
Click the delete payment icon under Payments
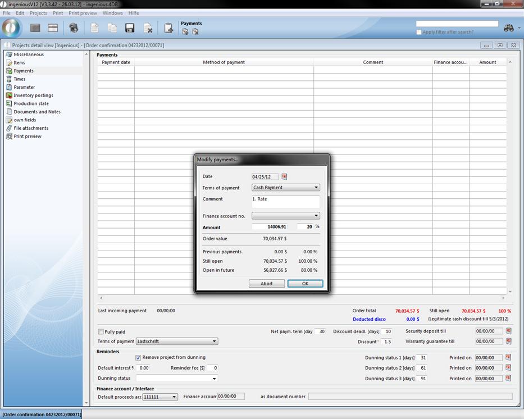(x=195, y=32)
